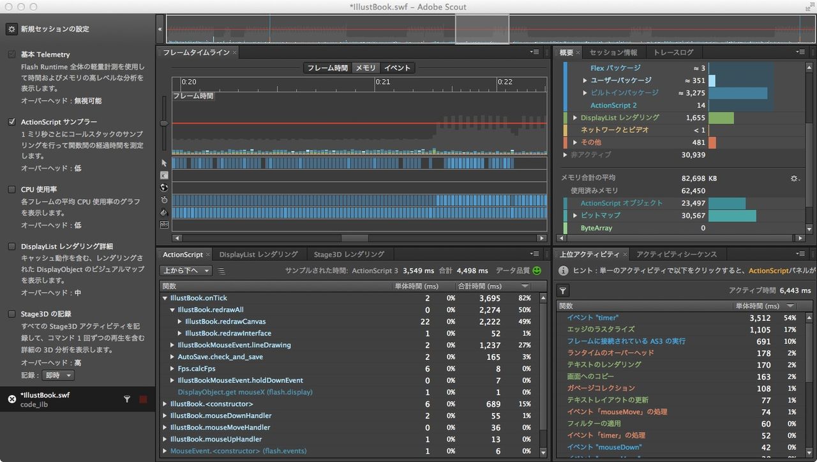Click the network globe icon in frame timeline
This screenshot has height=462, width=817.
tap(164, 187)
